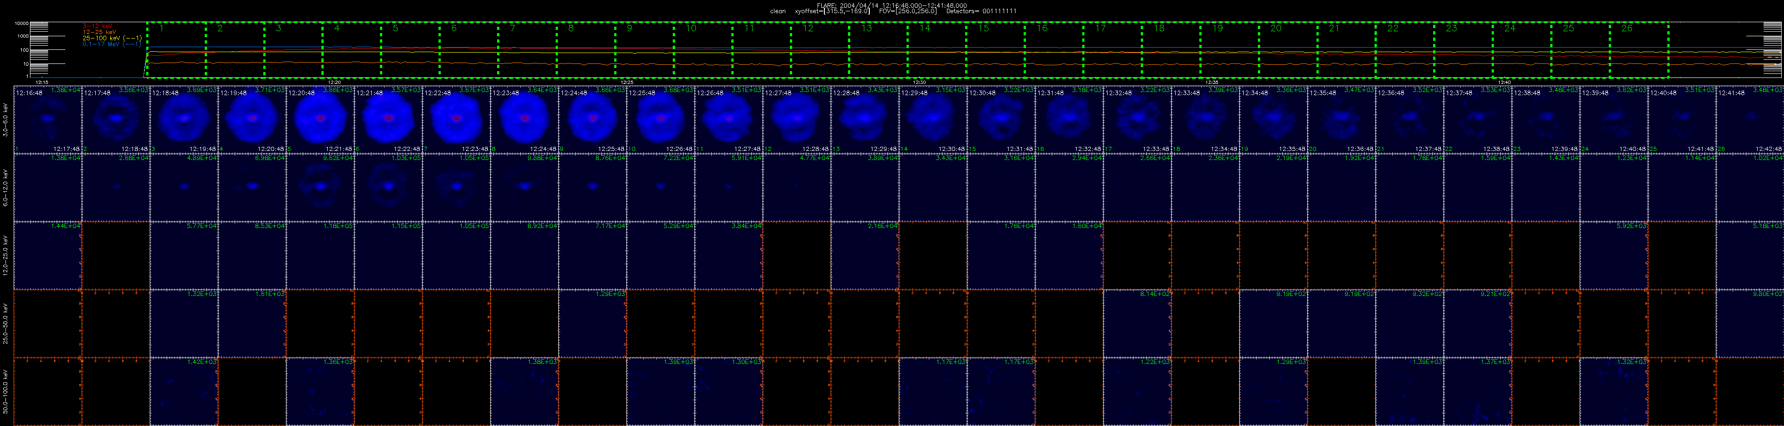Open the 3.0-6.0 keV image starting 12:18:48
This screenshot has height=426, width=1784.
tap(184, 120)
